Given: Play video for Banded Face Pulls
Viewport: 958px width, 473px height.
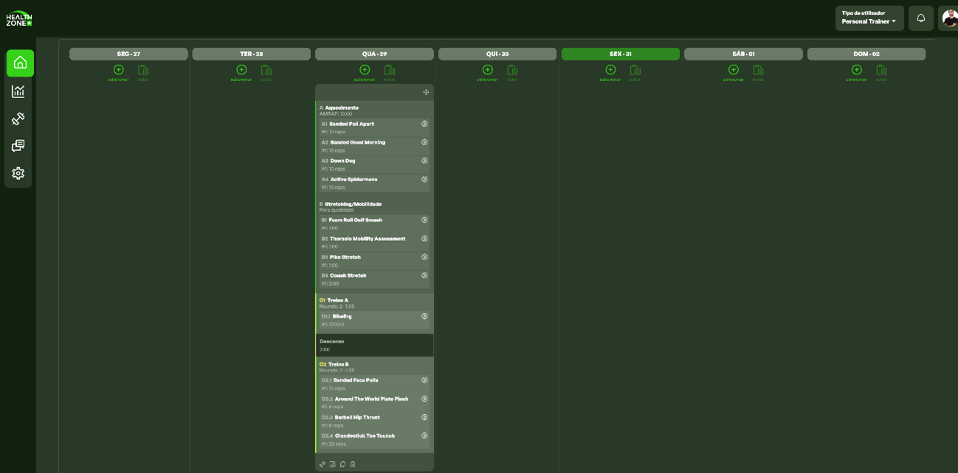Looking at the screenshot, I should [x=424, y=380].
